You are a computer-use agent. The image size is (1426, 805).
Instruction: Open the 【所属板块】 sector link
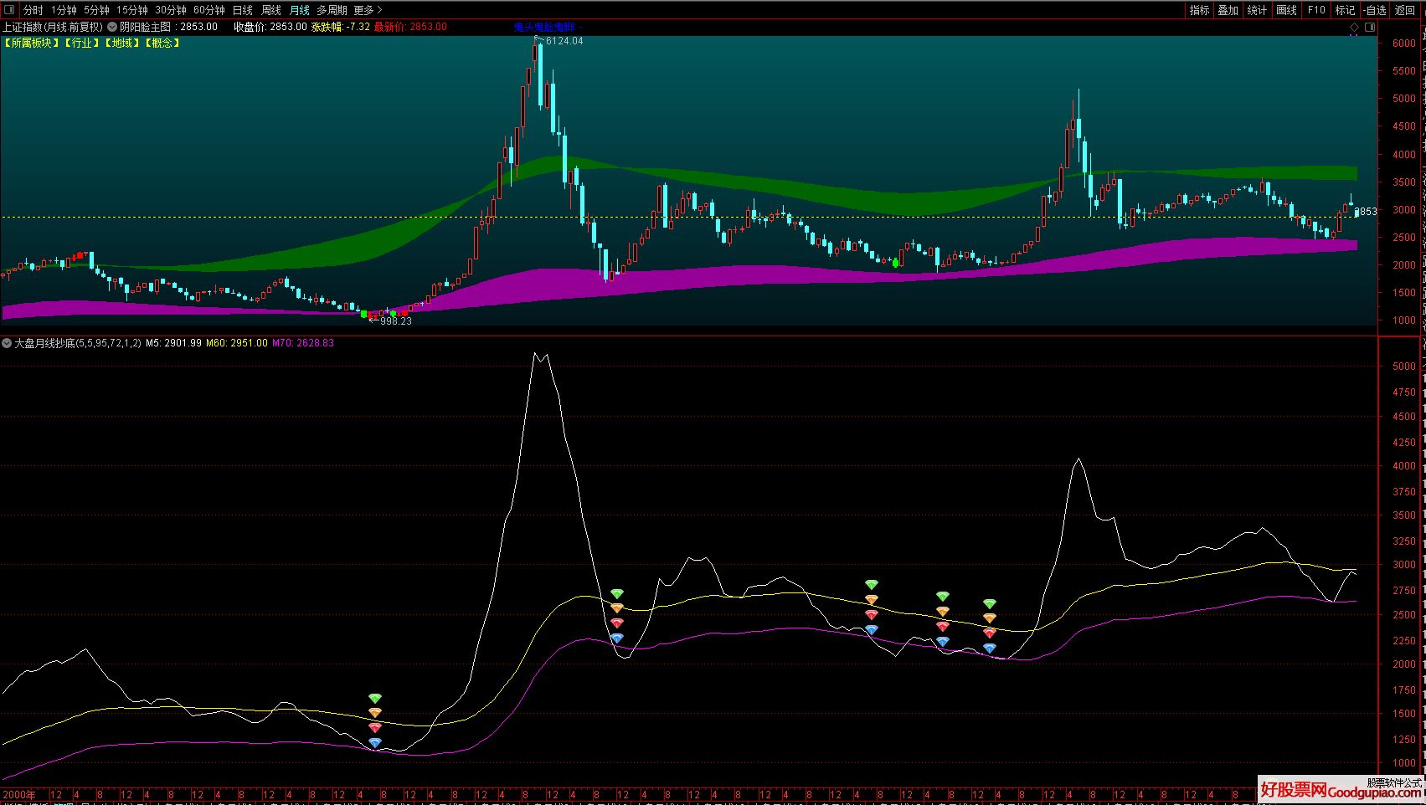pos(32,43)
